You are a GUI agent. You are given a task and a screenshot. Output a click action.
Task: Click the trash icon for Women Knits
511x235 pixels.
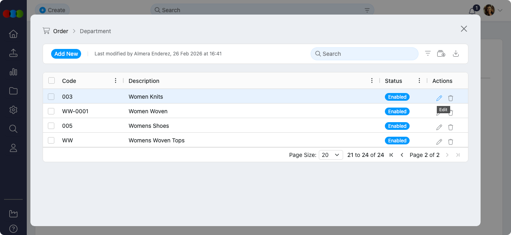coord(450,98)
